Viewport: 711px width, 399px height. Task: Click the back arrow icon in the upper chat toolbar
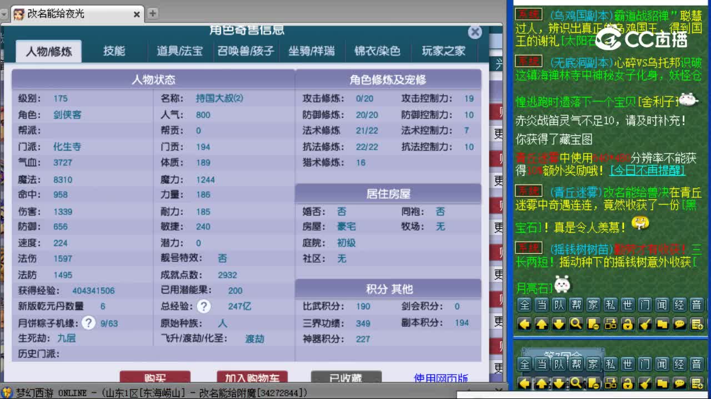(524, 324)
